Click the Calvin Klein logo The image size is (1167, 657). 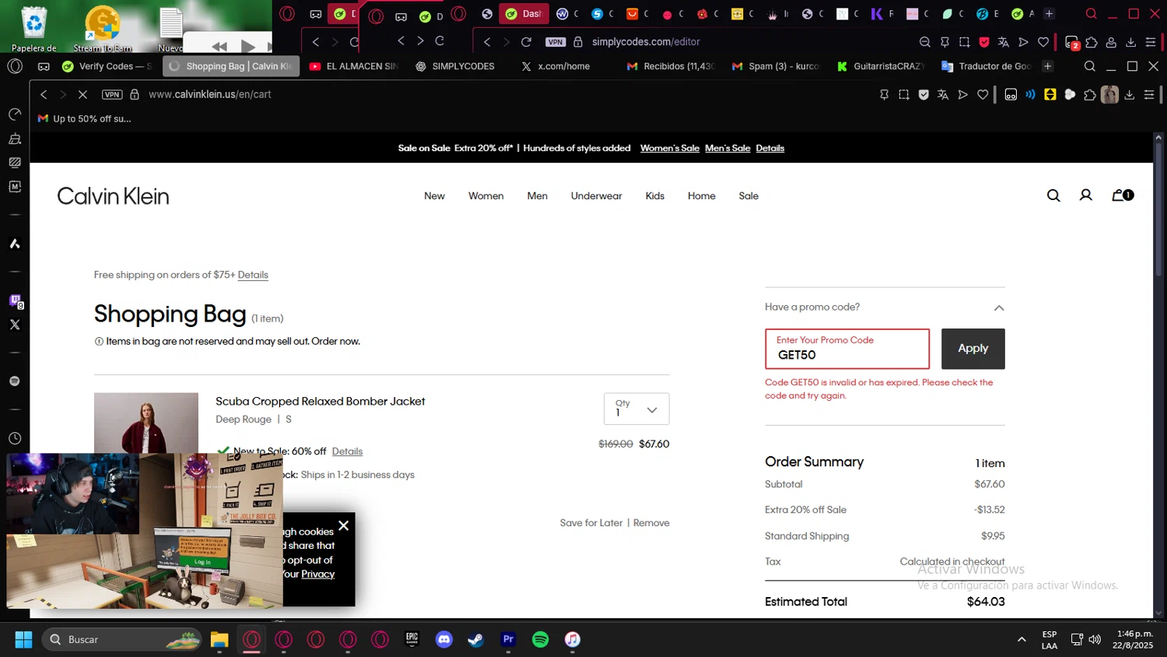(113, 196)
